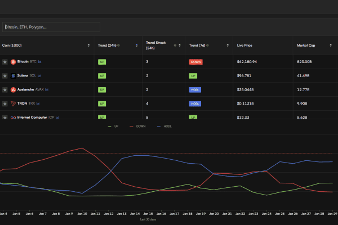Favorite Avalanche with its star icon
The height and width of the screenshot is (225, 338).
coord(5,90)
